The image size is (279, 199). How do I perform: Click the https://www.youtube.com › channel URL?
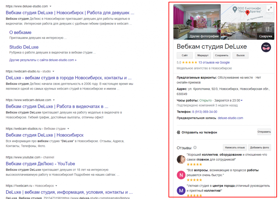pyautogui.click(x=30, y=157)
